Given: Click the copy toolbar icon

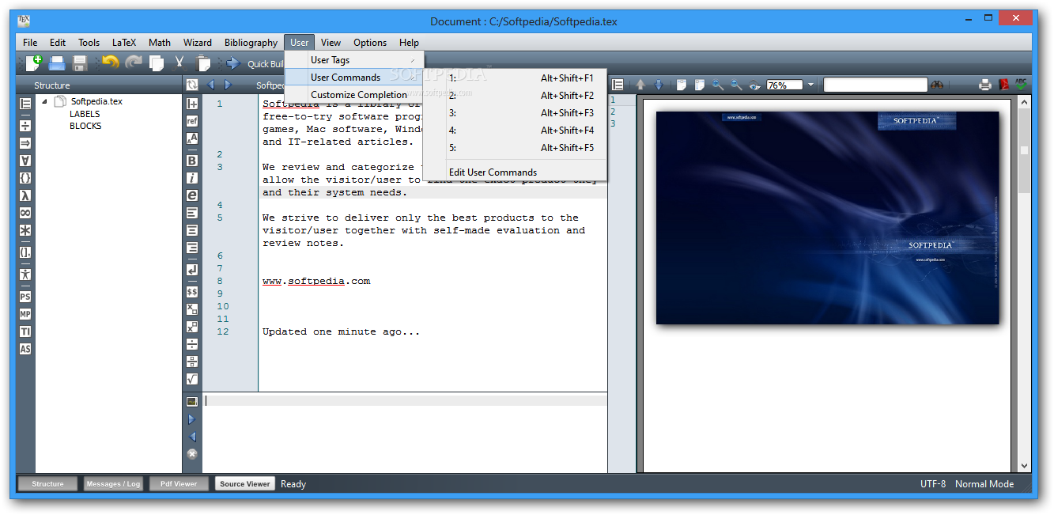Looking at the screenshot, I should point(157,63).
